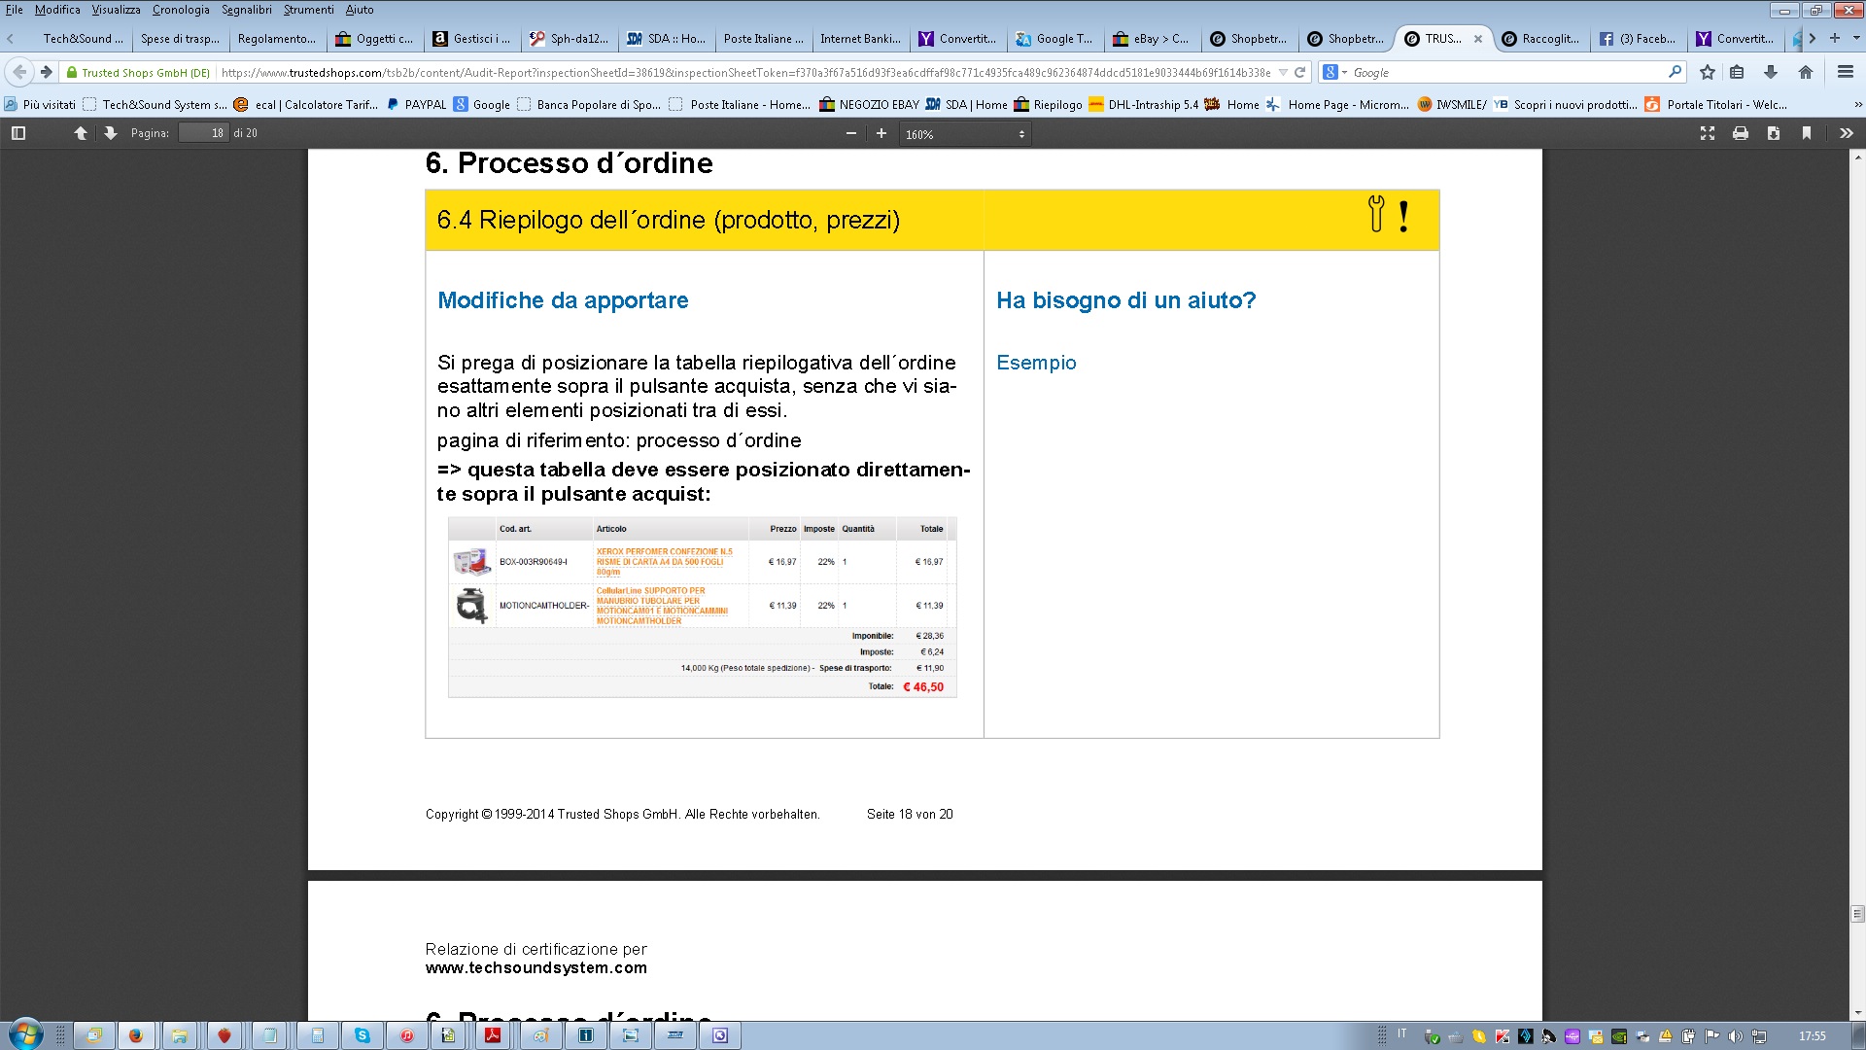Switch PDF to presentation mode
1866x1050 pixels.
coord(1708,133)
